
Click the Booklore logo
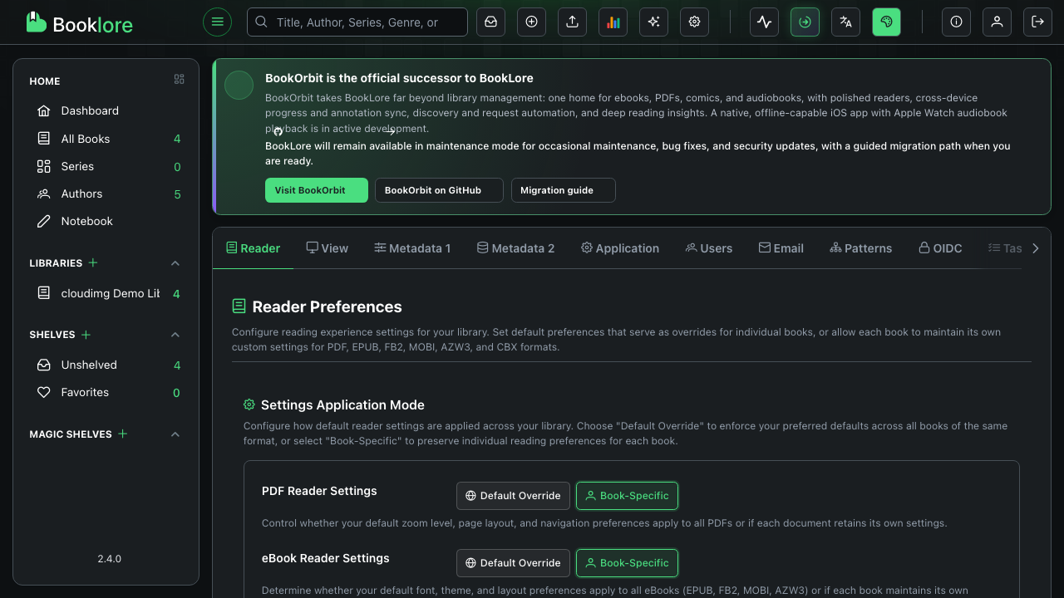coord(79,22)
